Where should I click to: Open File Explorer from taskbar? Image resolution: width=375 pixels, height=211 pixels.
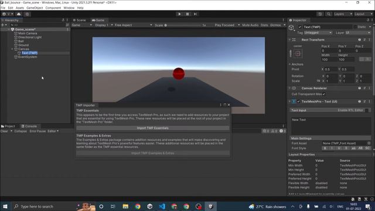tap(125, 206)
